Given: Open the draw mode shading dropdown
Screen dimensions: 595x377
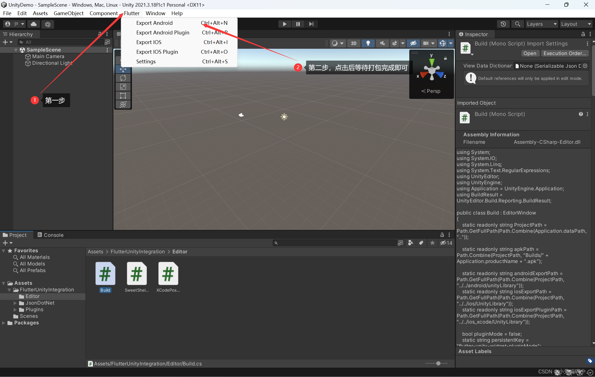Looking at the screenshot, I should point(338,43).
